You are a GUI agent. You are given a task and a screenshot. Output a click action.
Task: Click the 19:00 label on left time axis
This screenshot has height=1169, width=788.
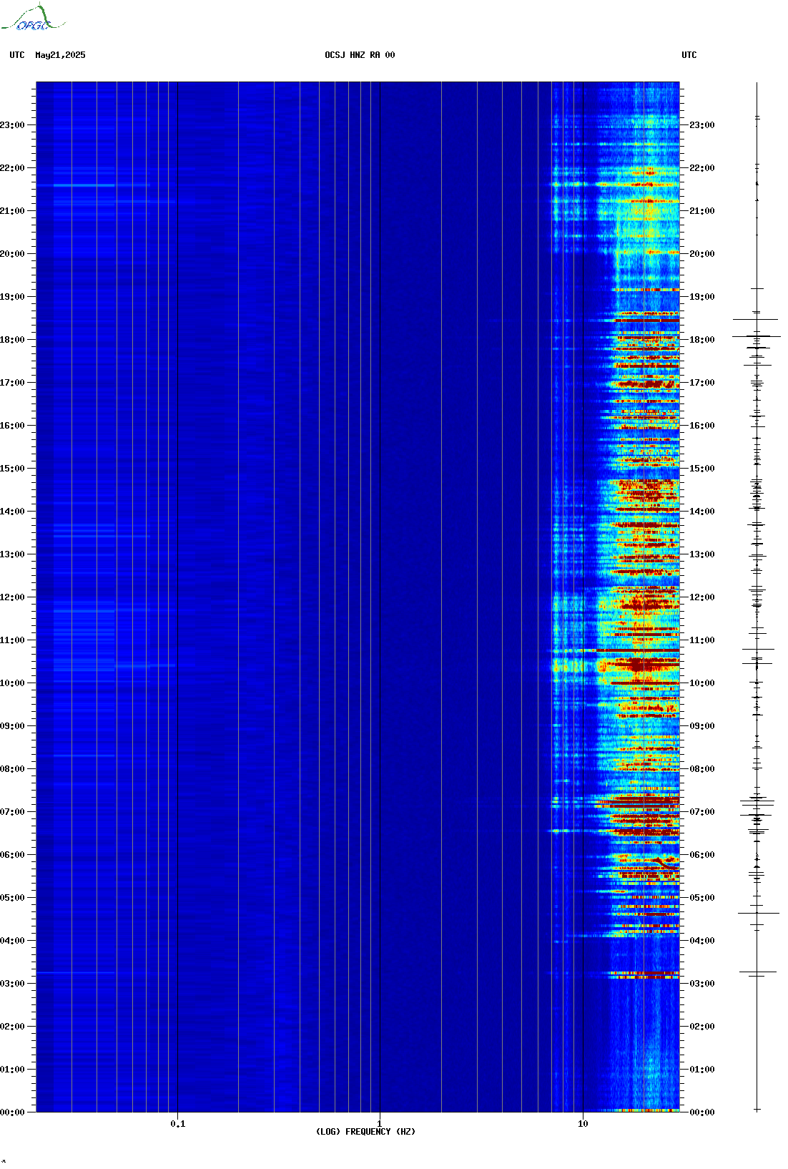coord(12,297)
